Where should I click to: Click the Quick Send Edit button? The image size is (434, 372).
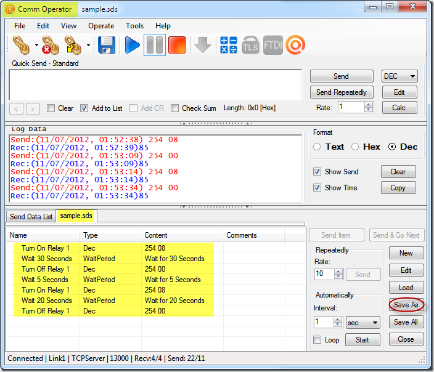tap(399, 92)
